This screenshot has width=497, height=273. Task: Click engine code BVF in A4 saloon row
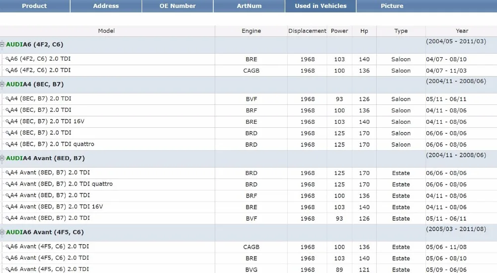coord(251,99)
